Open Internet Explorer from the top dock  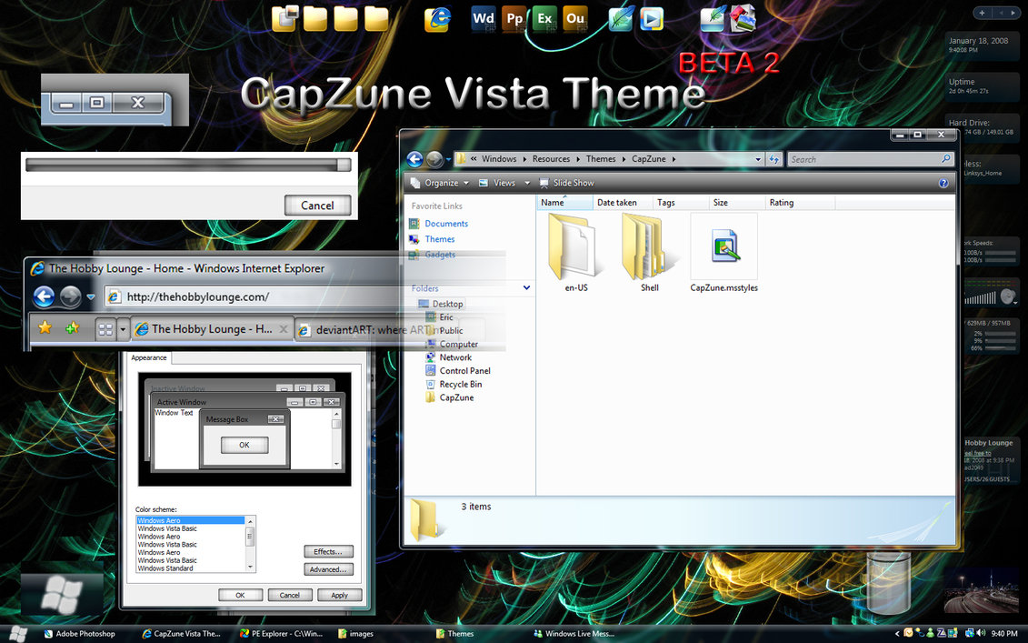click(x=438, y=18)
